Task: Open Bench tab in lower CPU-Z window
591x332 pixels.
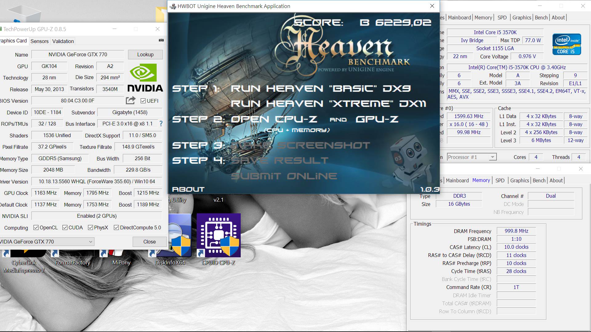Action: (x=539, y=180)
